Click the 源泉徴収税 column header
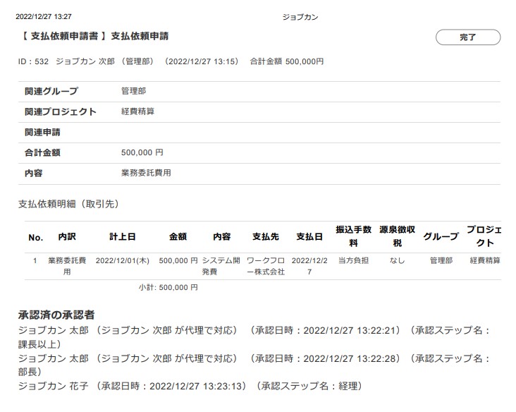This screenshot has width=516, height=412. click(397, 236)
